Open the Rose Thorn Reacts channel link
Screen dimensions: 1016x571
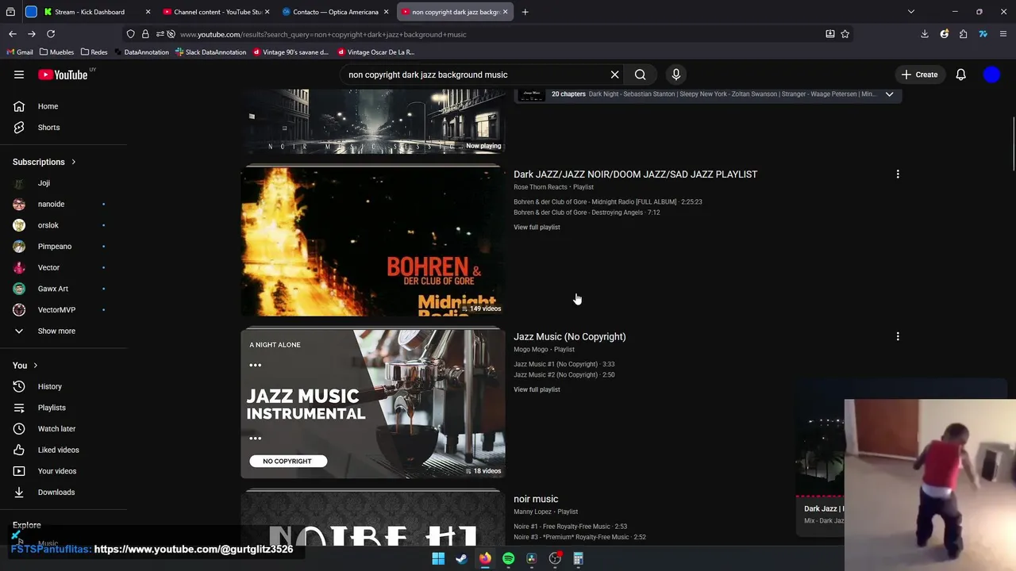coord(541,187)
